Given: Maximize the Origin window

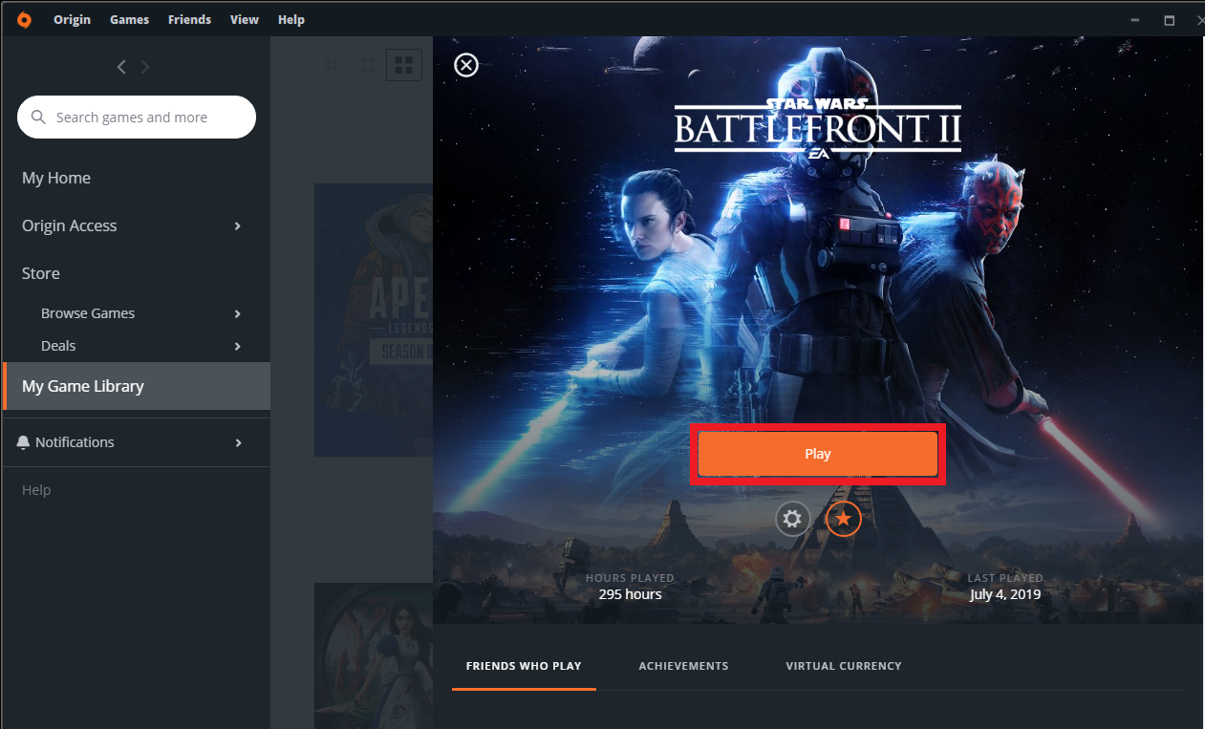Looking at the screenshot, I should tap(1169, 19).
